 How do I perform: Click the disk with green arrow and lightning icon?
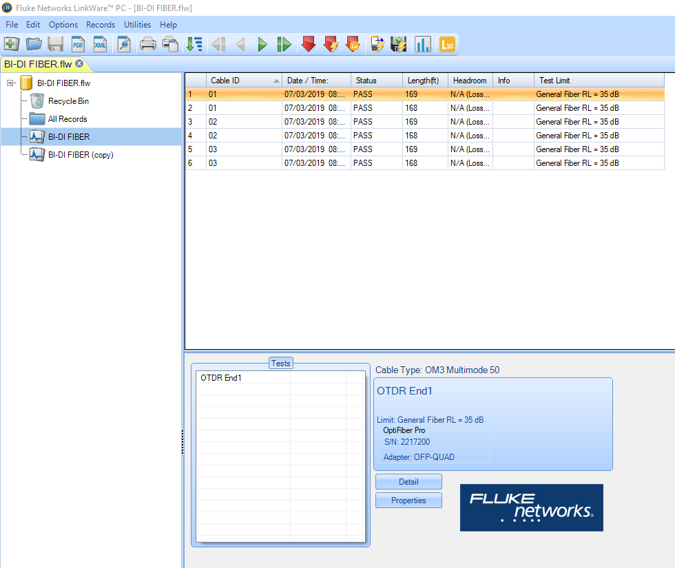point(399,44)
